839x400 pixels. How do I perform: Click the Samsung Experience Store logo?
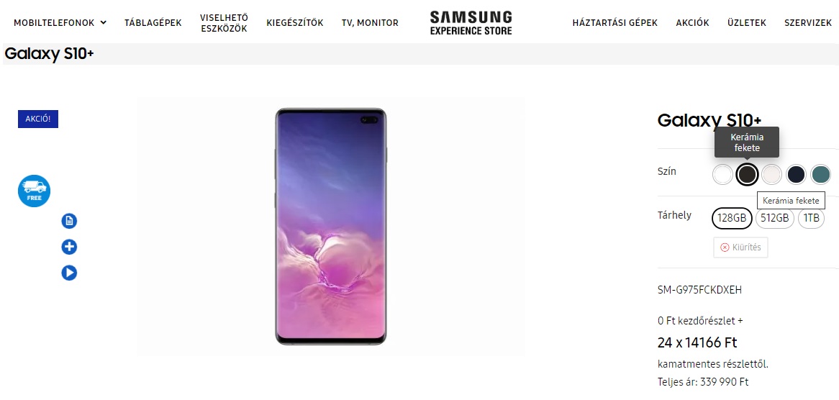tap(471, 23)
